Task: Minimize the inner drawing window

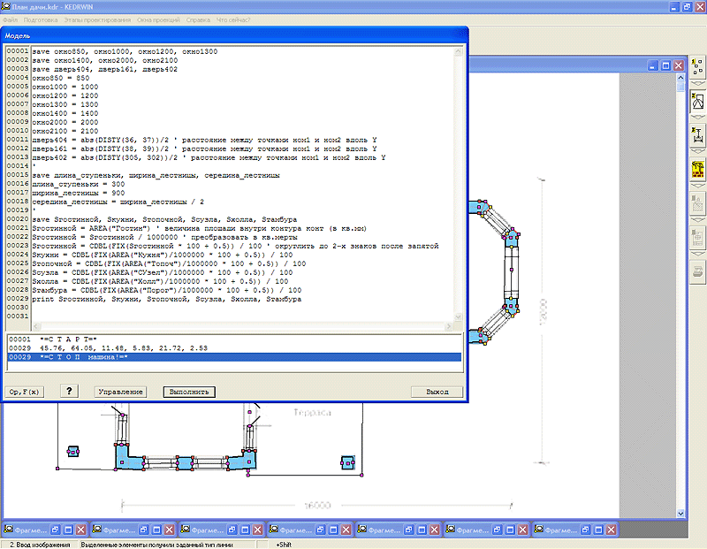Action: point(653,65)
